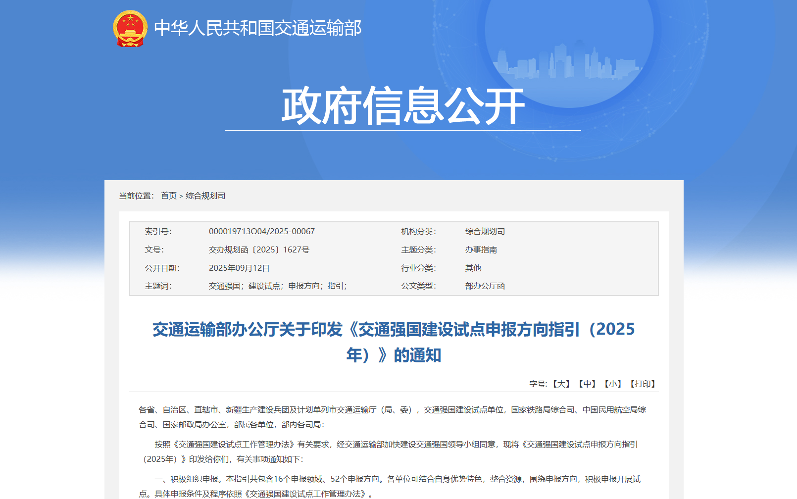Viewport: 797px width, 499px height.
Task: Set font size to 大
Action: (x=561, y=384)
